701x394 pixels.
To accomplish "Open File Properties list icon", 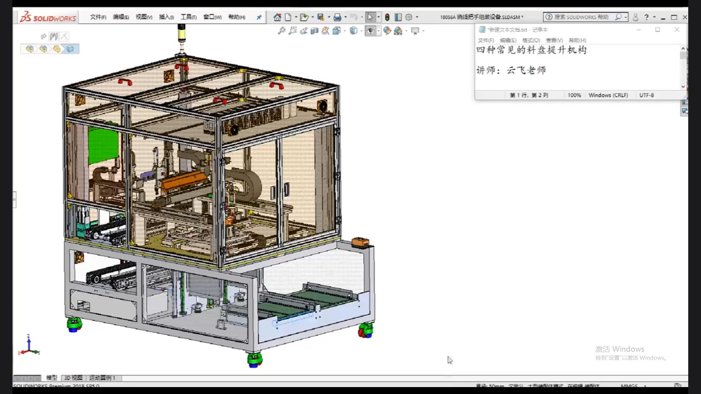I will [x=398, y=17].
